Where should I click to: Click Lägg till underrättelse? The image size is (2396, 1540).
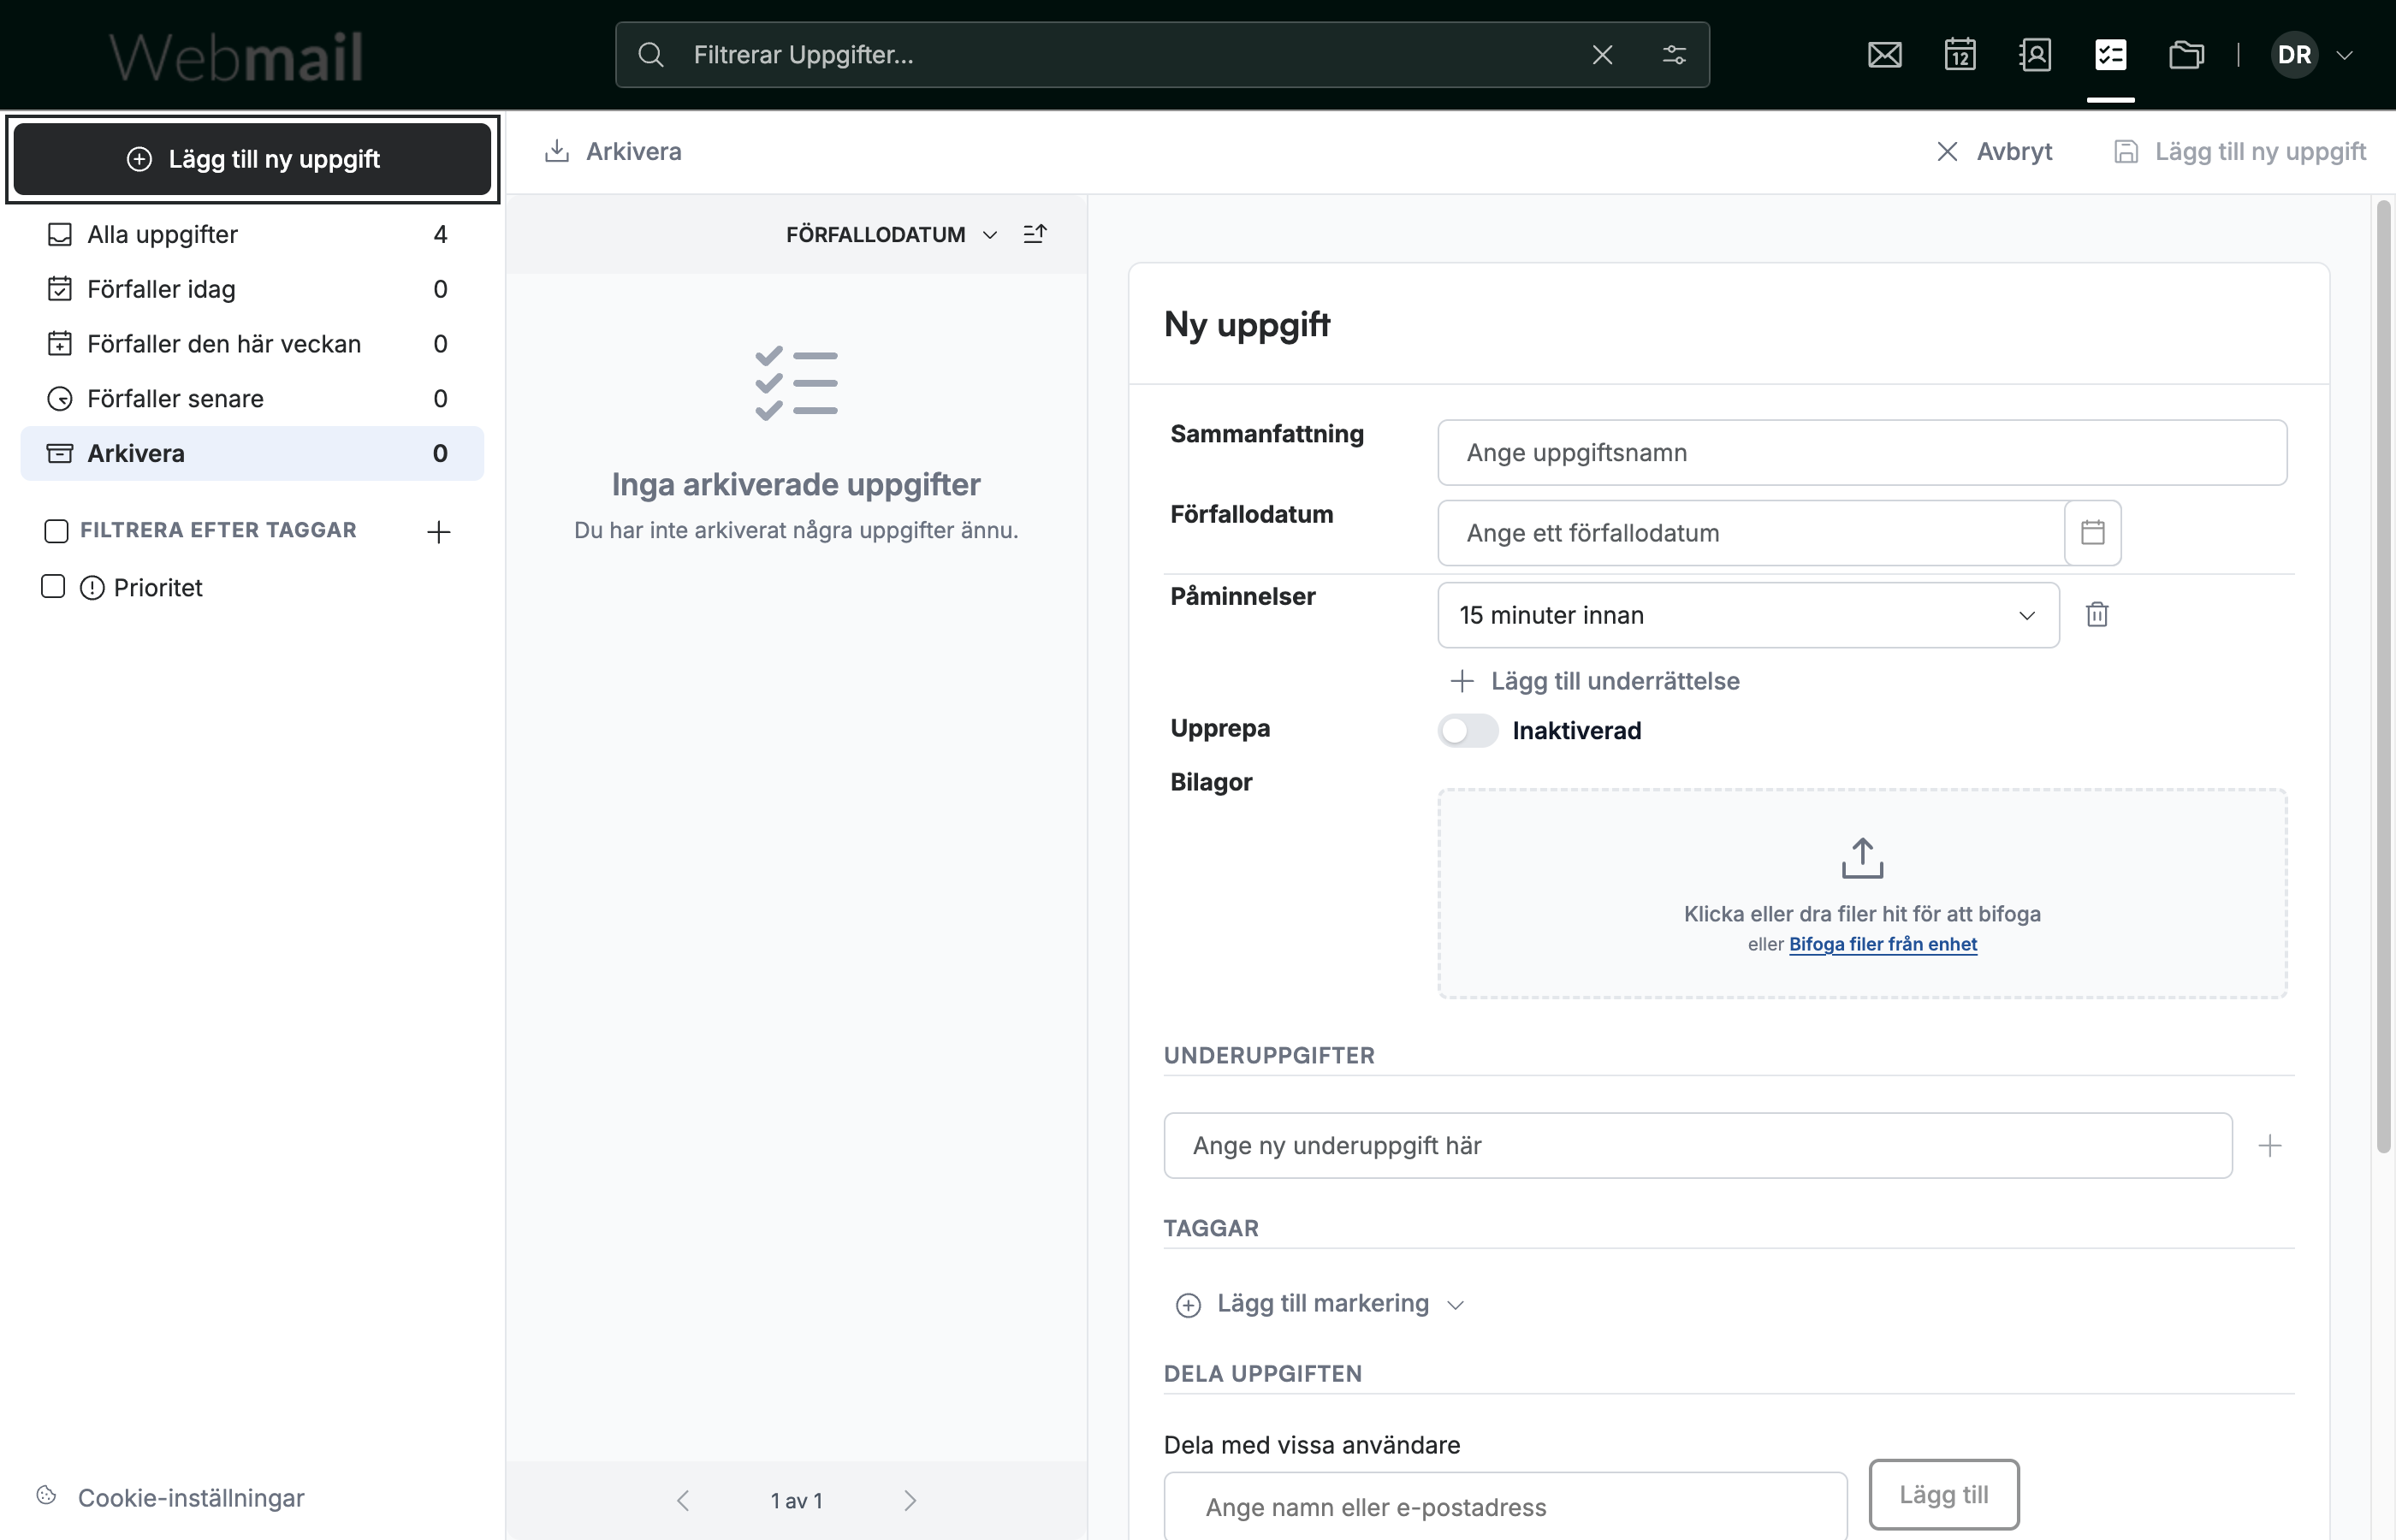(1595, 681)
